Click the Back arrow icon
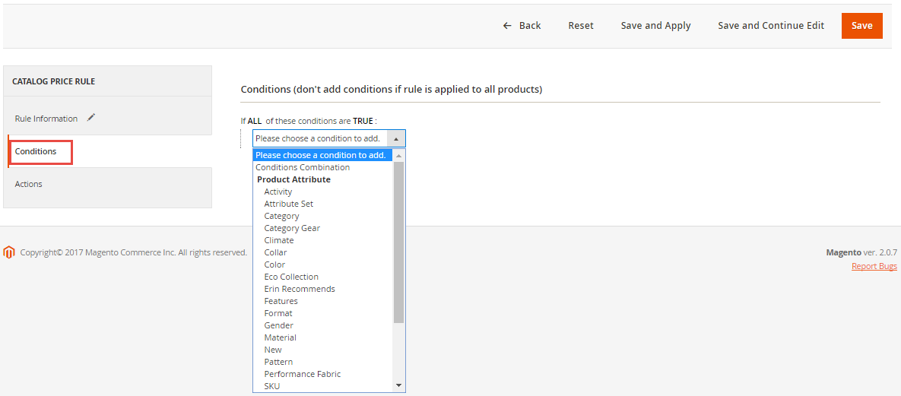 pos(507,26)
